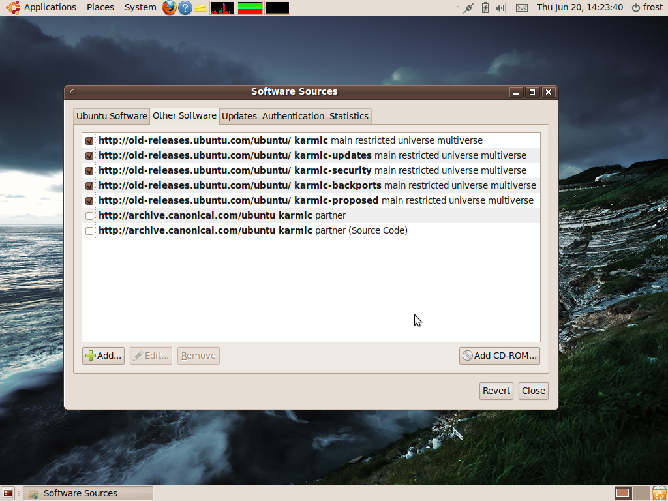This screenshot has height=501, width=668.
Task: Enable the Canonical partner (Source Code) source
Action: coord(89,230)
